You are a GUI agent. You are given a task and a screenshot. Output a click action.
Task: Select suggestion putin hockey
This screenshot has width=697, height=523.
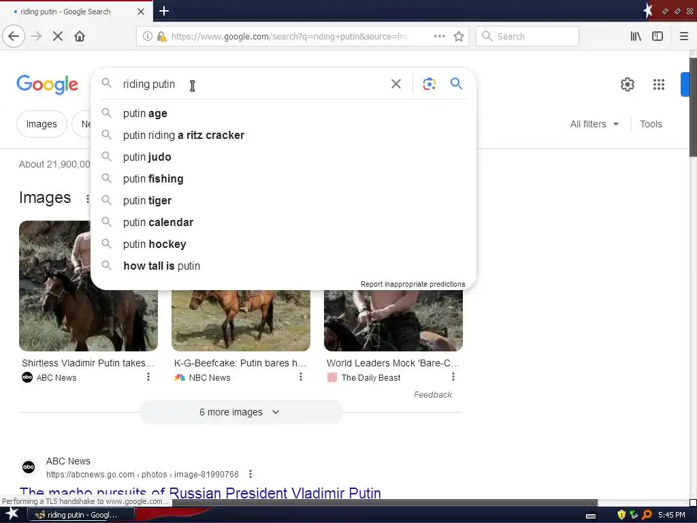(283, 244)
